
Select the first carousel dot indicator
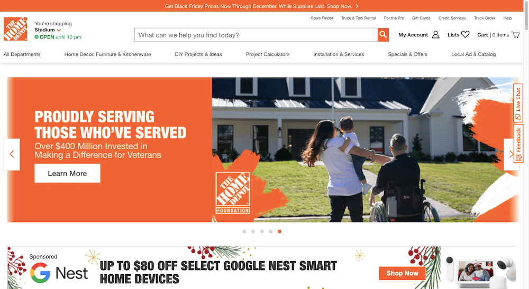click(244, 232)
